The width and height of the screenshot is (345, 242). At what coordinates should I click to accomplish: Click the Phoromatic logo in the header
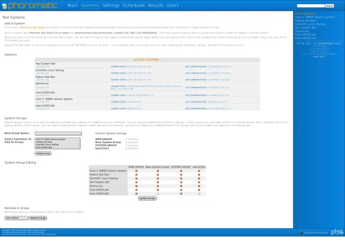[x=30, y=5]
